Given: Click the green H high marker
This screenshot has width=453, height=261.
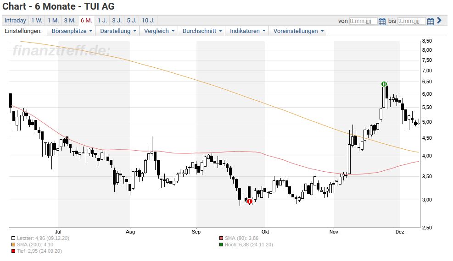Looking at the screenshot, I should pyautogui.click(x=384, y=84).
